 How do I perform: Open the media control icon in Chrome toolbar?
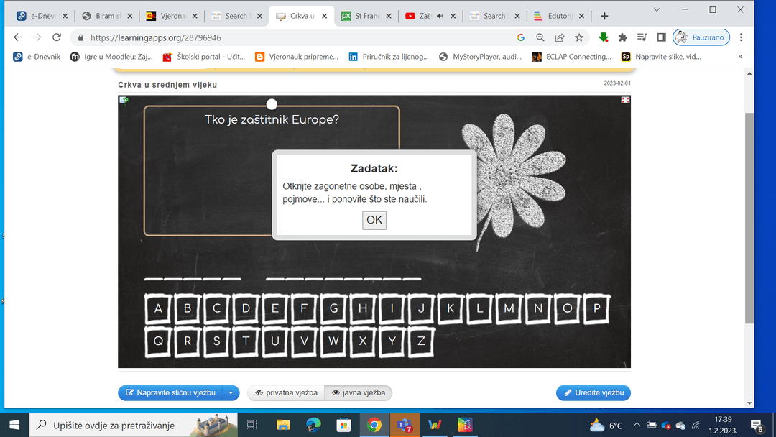pyautogui.click(x=642, y=37)
